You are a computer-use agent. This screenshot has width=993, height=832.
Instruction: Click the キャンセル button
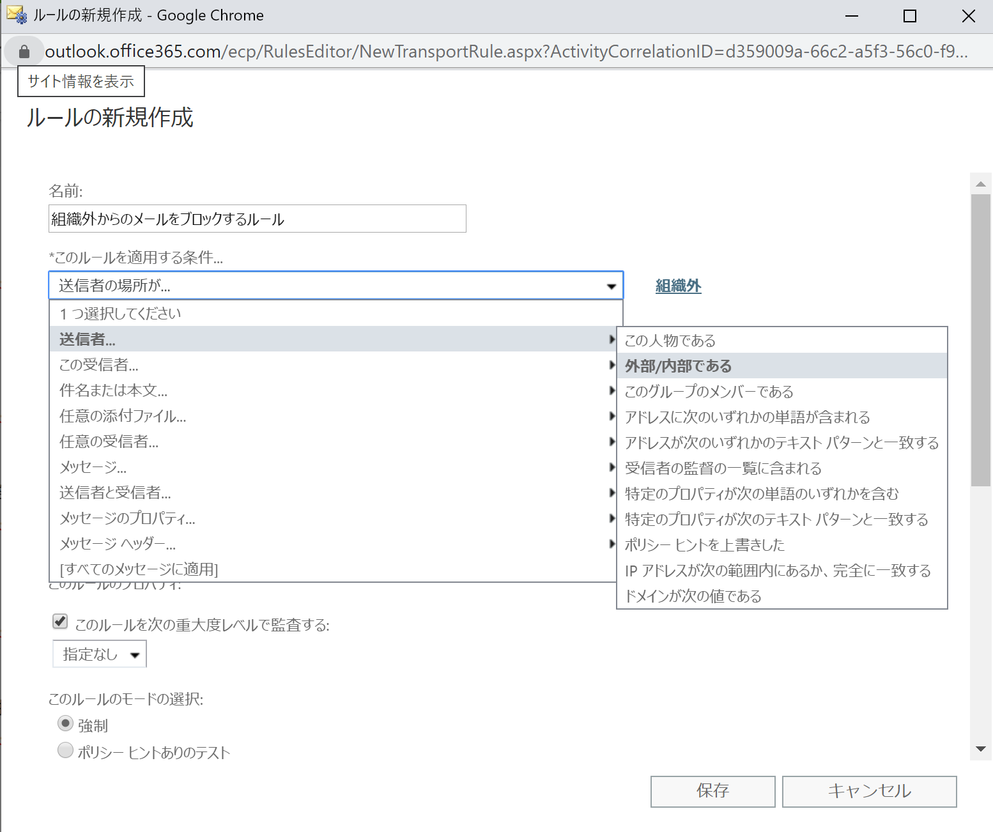[x=869, y=791]
